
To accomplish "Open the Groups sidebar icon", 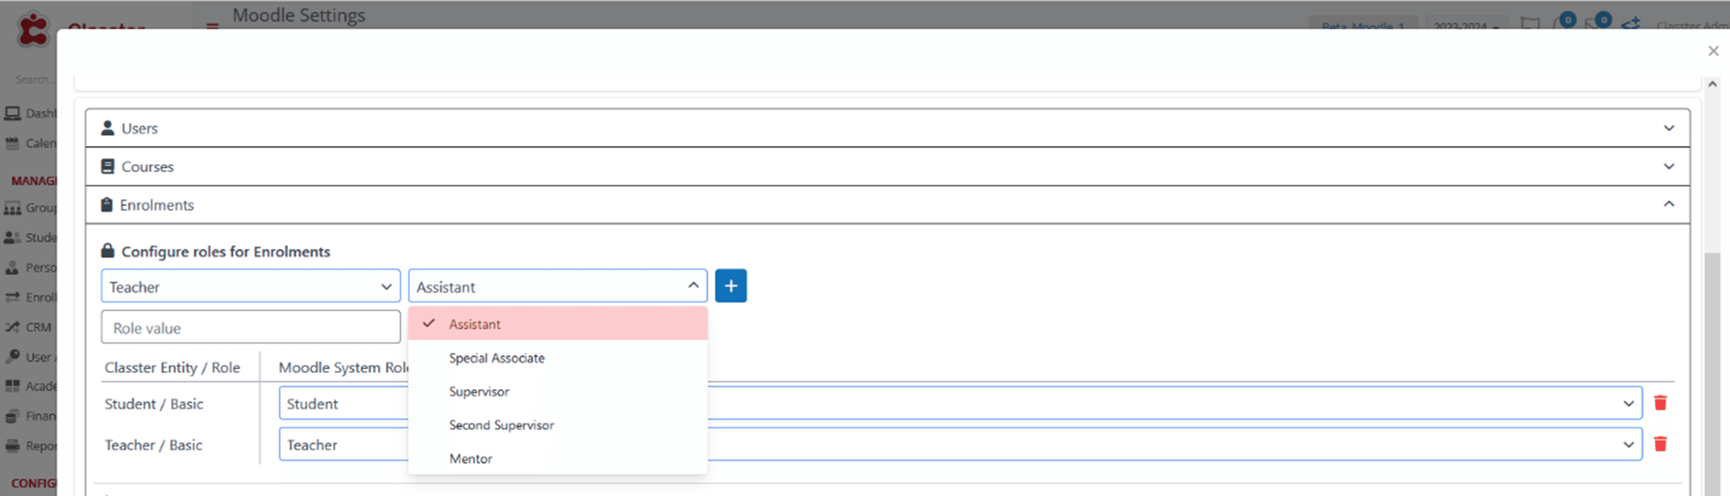I will (12, 208).
